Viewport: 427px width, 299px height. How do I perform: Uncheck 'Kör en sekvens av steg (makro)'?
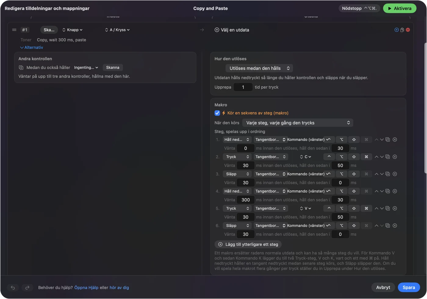217,113
